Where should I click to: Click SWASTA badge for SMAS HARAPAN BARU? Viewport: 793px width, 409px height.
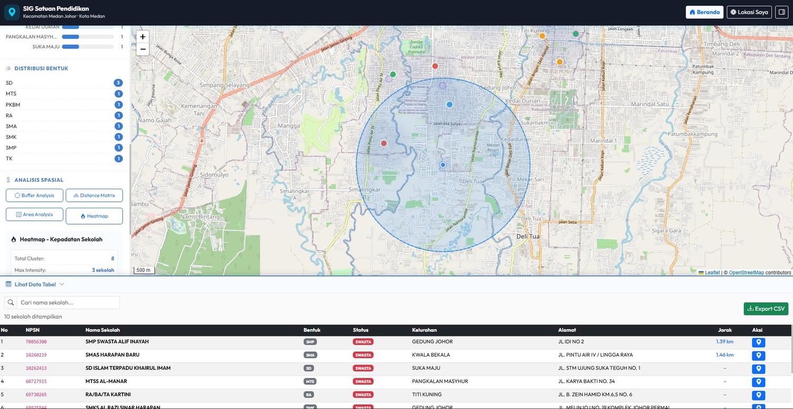(x=363, y=355)
